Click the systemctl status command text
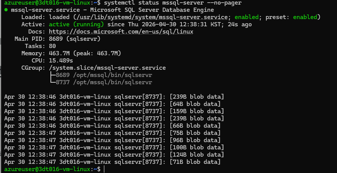 coord(169,3)
